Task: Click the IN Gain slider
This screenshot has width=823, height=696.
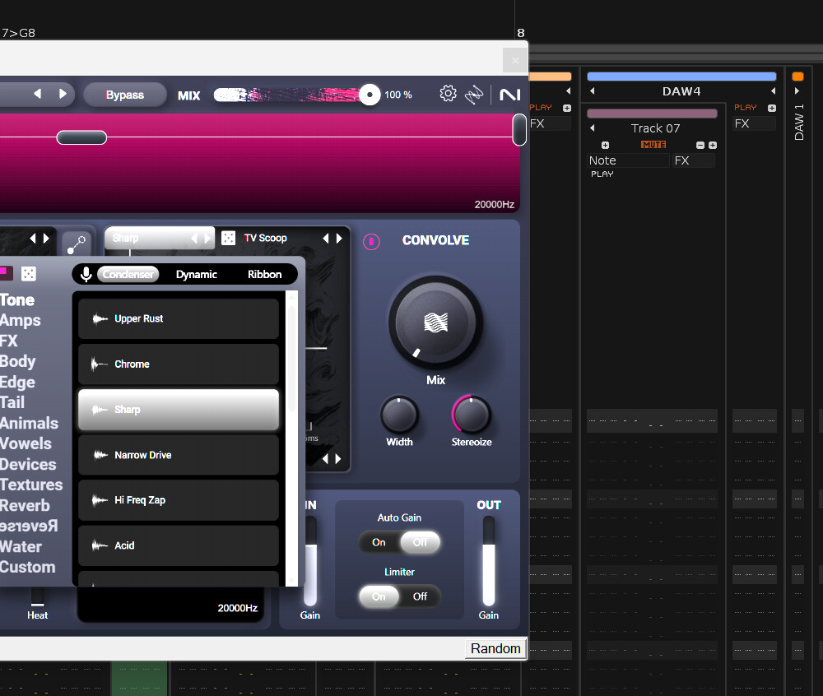Action: pos(310,561)
